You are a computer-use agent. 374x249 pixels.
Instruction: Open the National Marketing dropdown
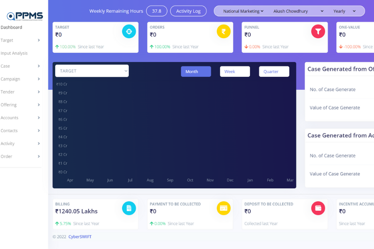pos(243,11)
